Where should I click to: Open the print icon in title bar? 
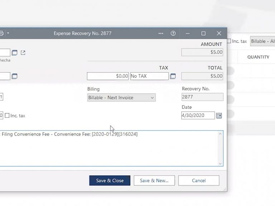1,33
